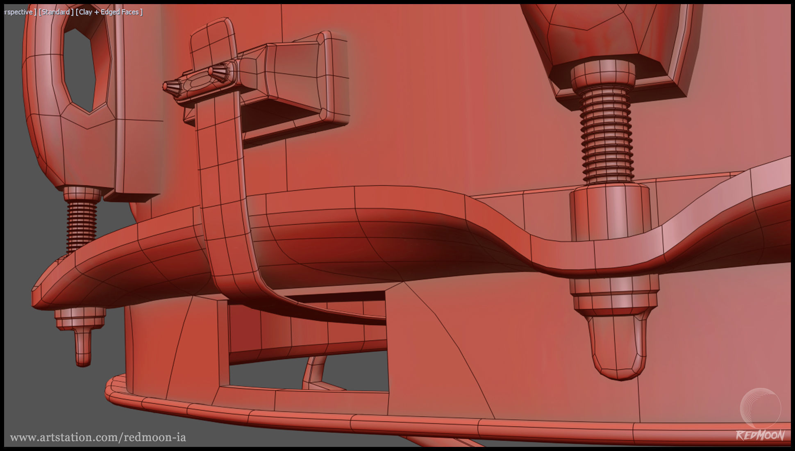Click the strap's top tab above buckle

click(x=212, y=41)
